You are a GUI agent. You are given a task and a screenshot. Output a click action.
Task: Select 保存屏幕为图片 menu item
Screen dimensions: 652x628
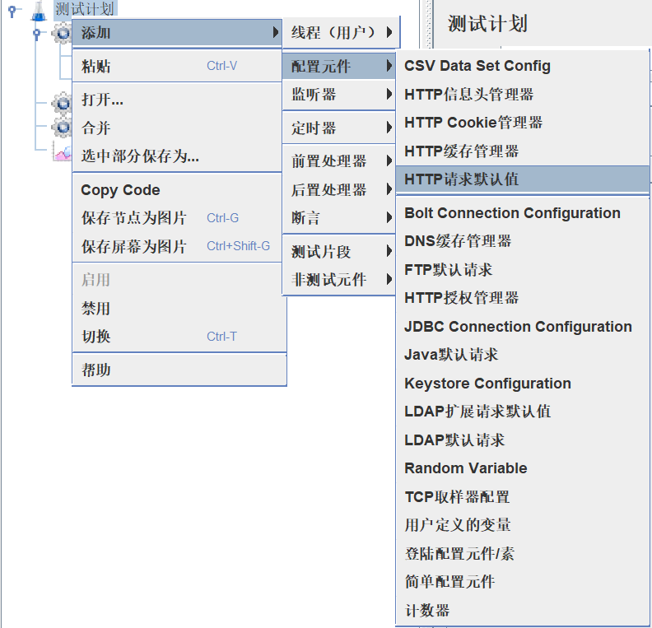[177, 246]
